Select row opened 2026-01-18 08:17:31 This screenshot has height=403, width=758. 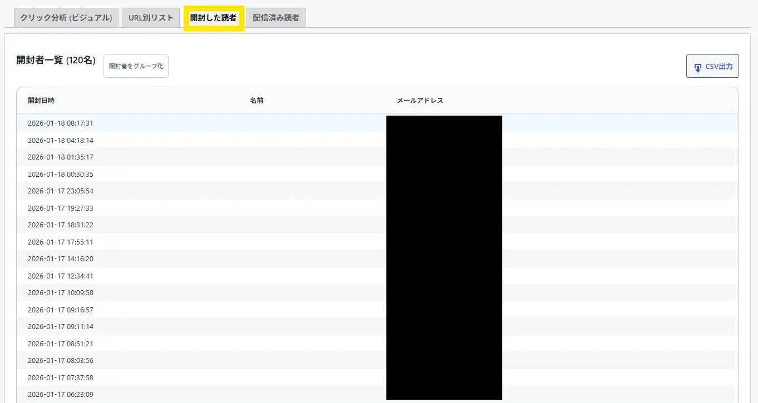(61, 123)
